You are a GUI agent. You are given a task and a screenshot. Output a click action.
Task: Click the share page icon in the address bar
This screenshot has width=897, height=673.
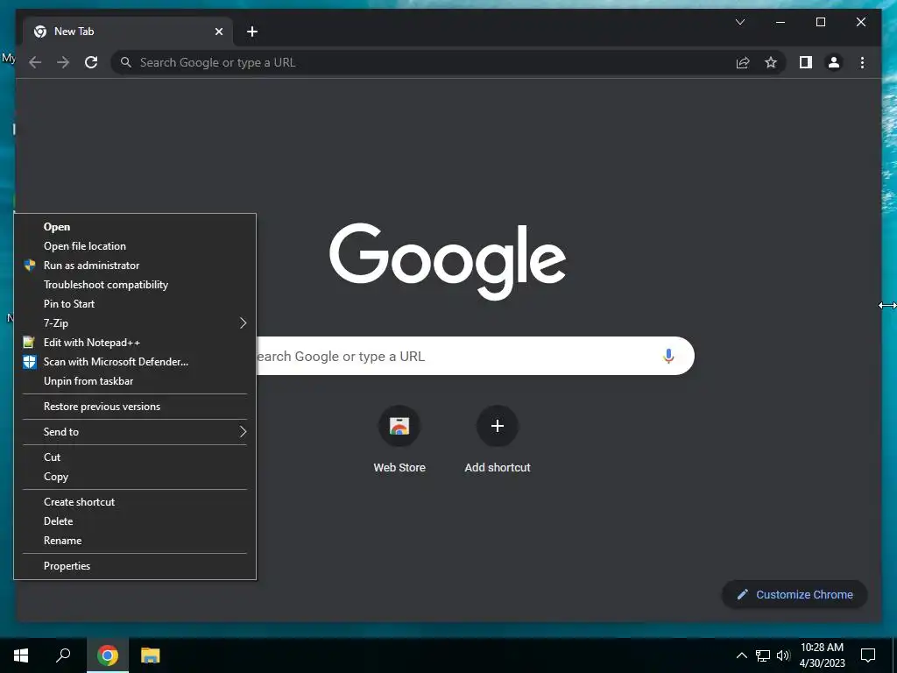pos(743,62)
